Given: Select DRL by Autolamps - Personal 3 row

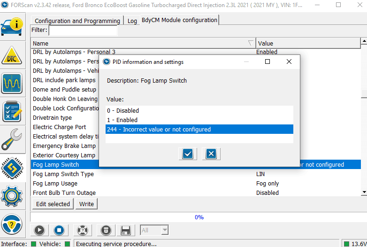Looking at the screenshot, I should click(196, 52).
